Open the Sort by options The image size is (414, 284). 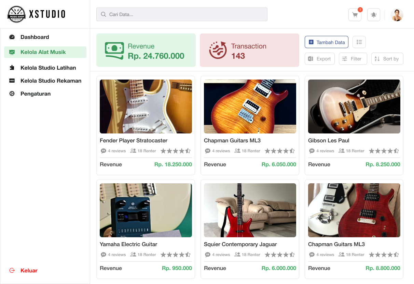tap(387, 59)
